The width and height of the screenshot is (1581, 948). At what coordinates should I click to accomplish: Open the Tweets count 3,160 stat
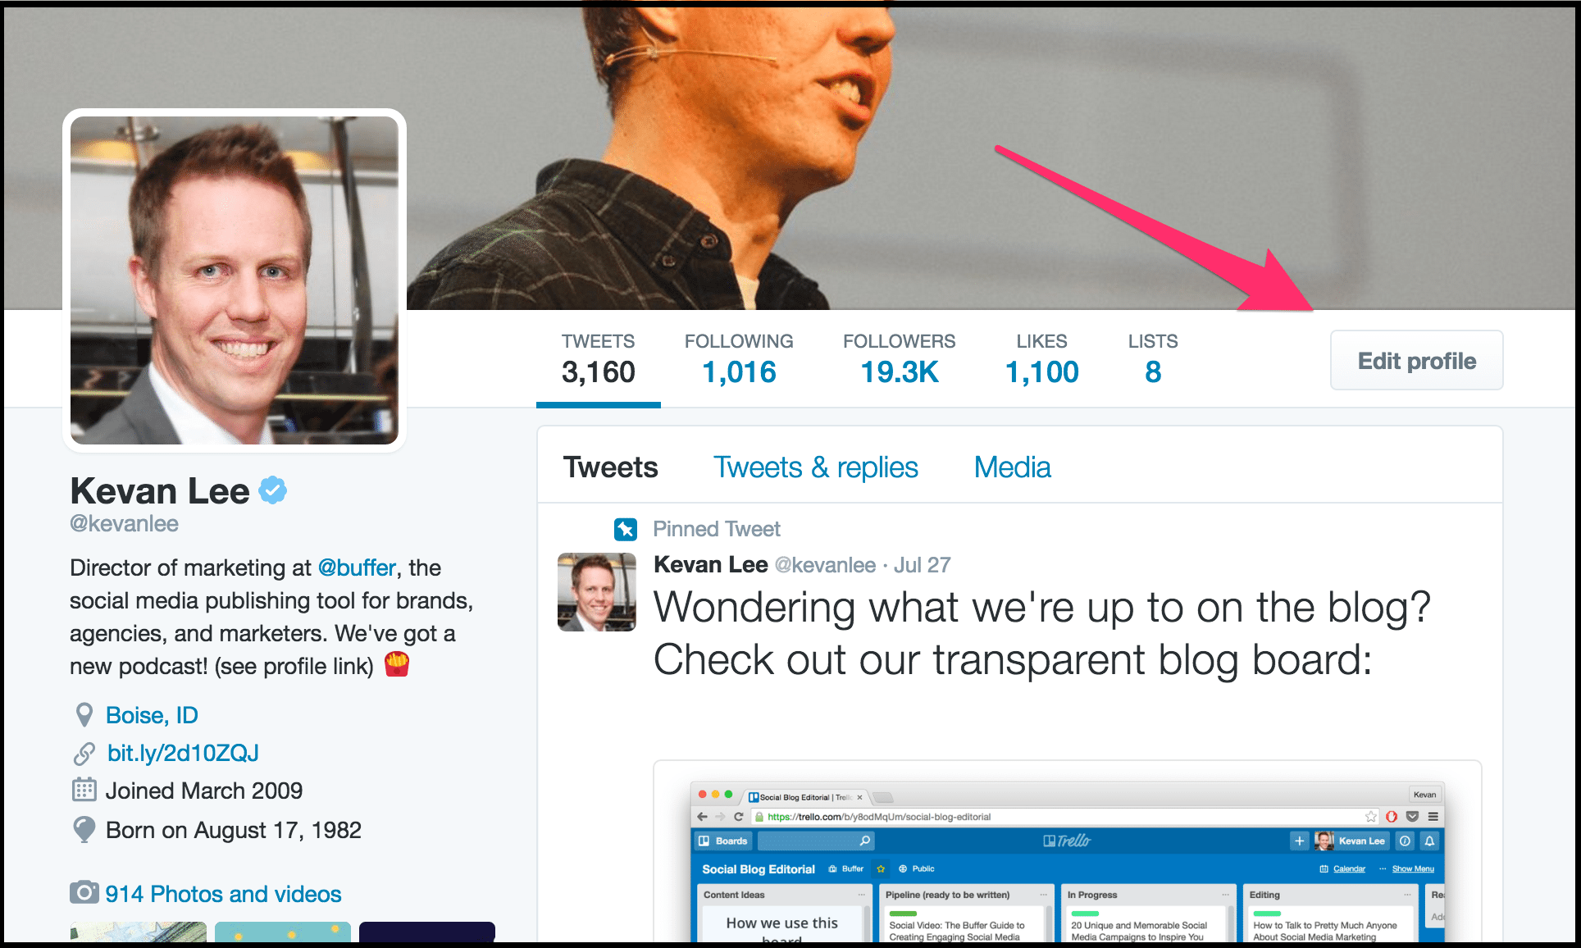pos(599,359)
